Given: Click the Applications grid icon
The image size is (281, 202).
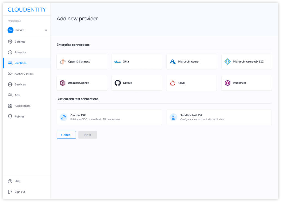Looking at the screenshot, I should pos(10,106).
